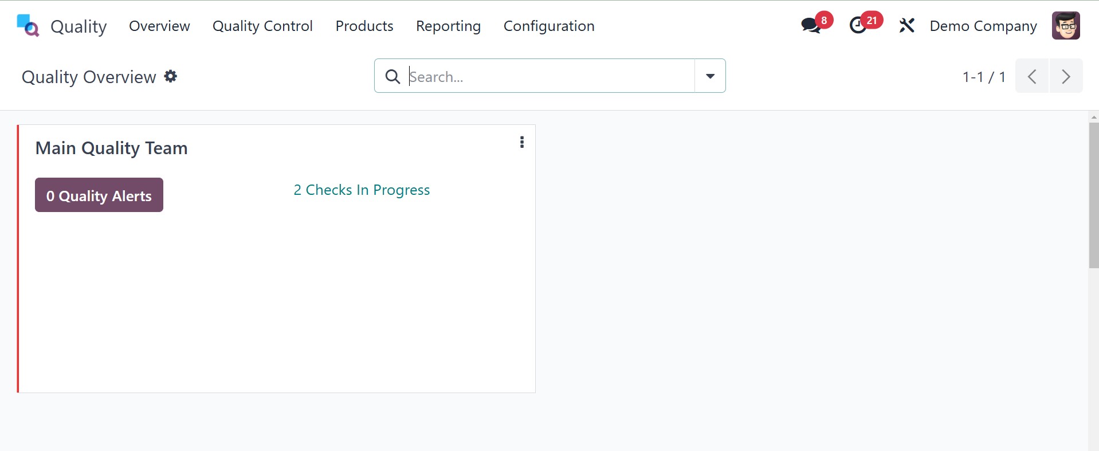Click inside the Search input field
Screen dimensions: 1099x451
[x=549, y=76]
